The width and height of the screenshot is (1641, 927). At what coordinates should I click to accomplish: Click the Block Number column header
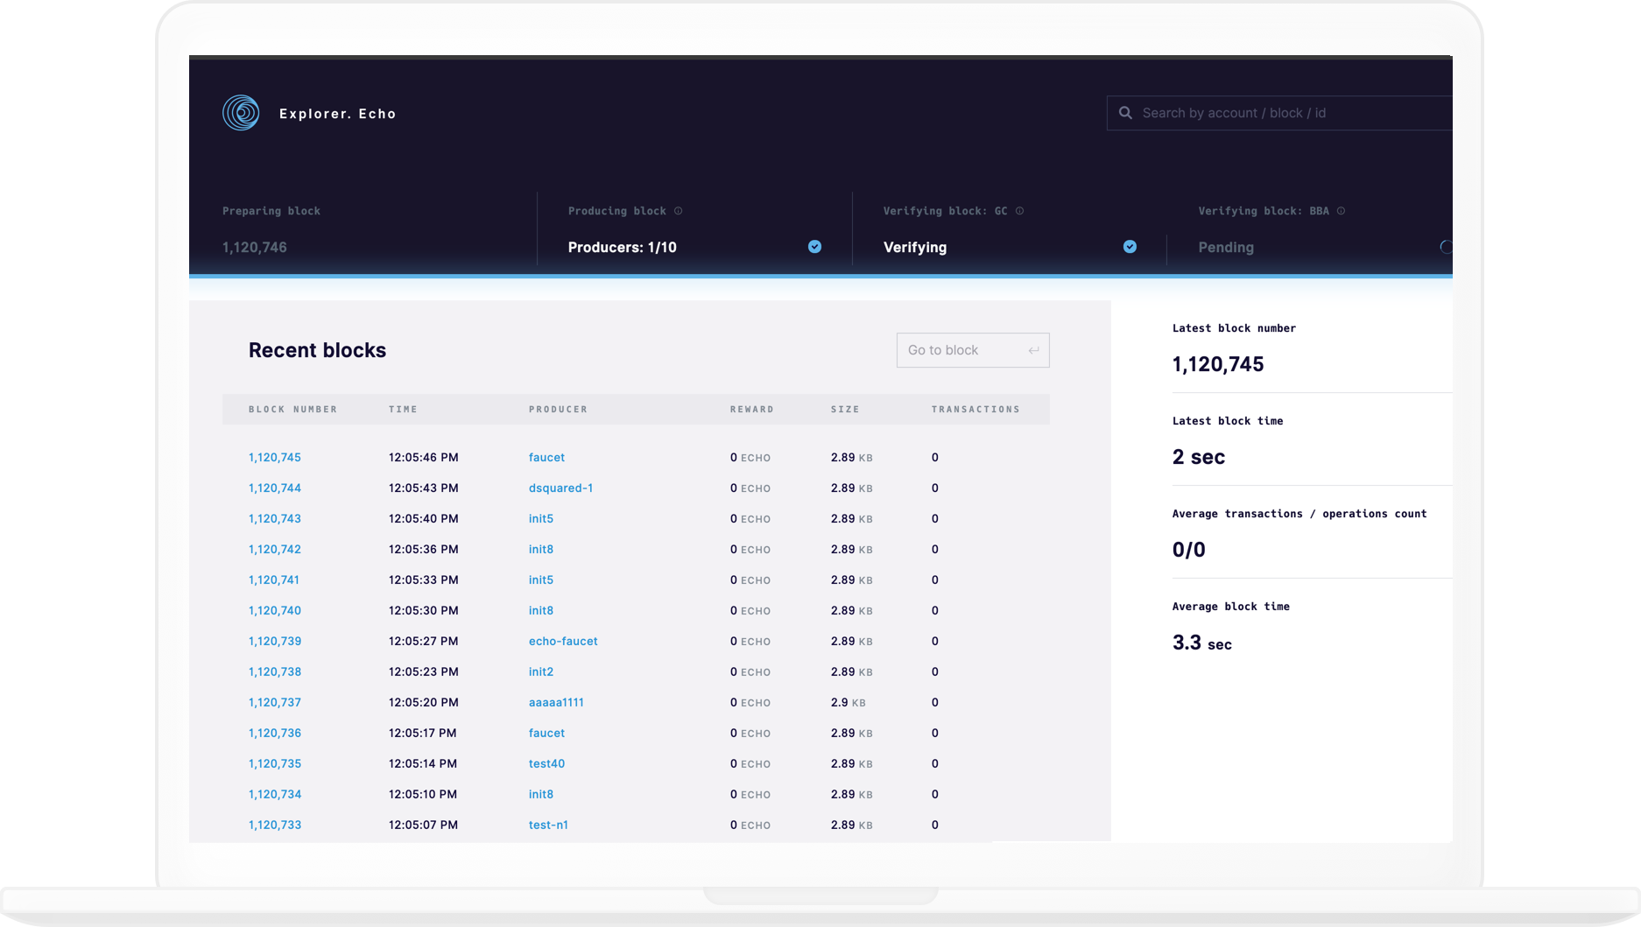coord(292,410)
